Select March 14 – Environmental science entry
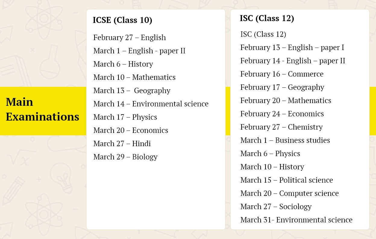Viewport: 376px width, 239px height. [x=151, y=104]
